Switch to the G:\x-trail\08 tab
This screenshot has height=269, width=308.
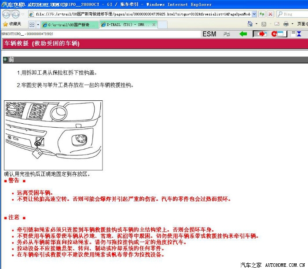(x=70, y=25)
